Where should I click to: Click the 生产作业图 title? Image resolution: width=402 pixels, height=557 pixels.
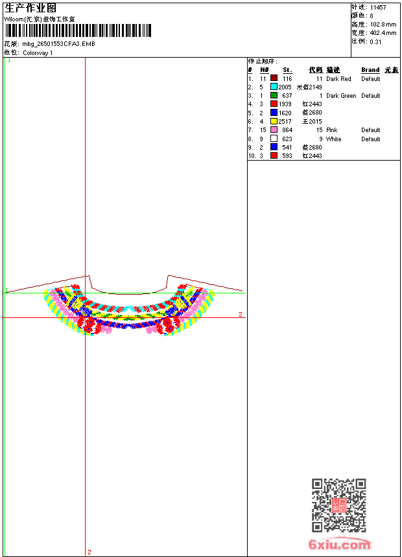[30, 8]
